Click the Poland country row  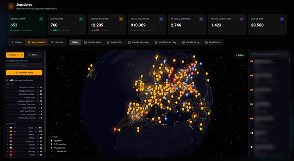coord(24,148)
